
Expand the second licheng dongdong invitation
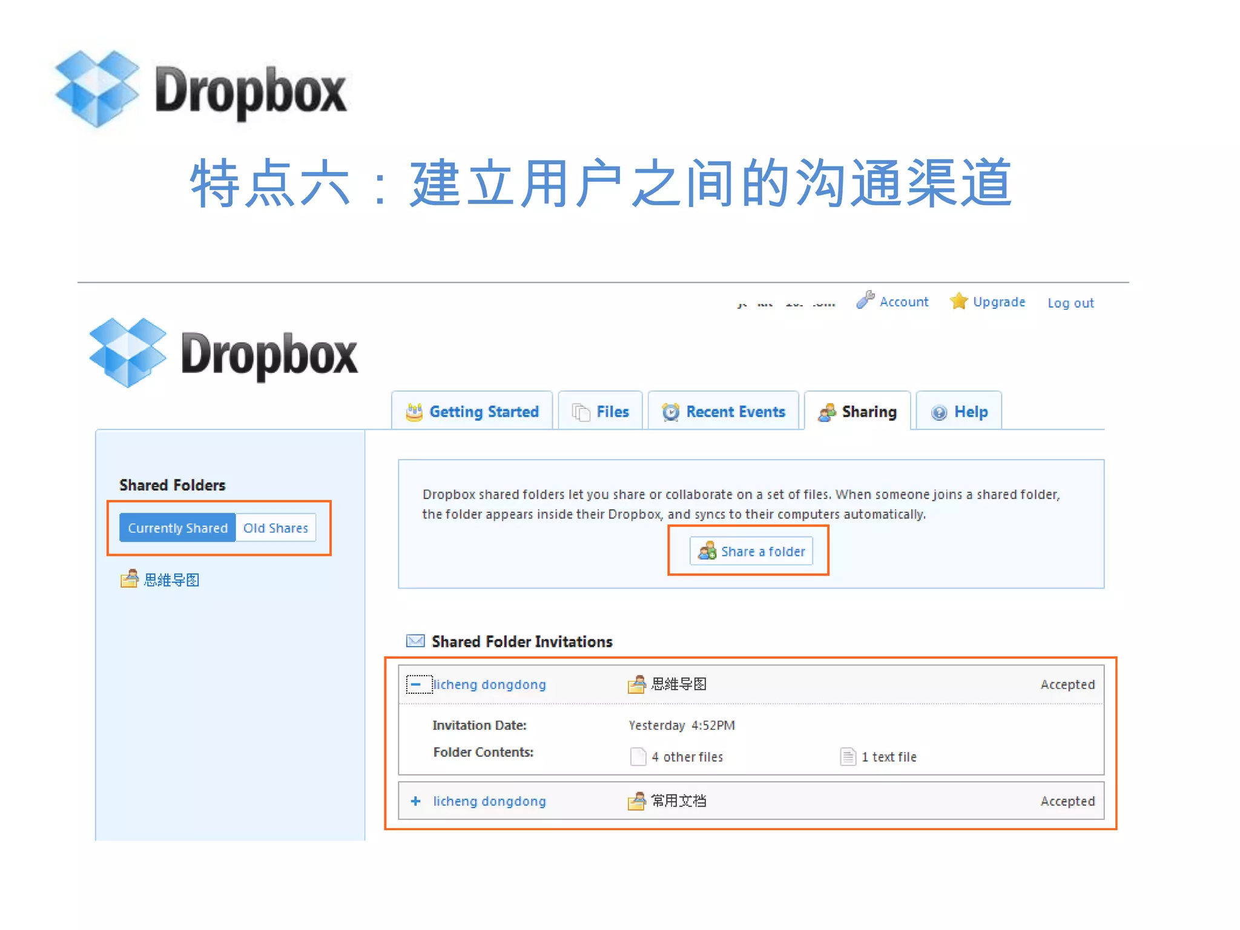point(415,801)
